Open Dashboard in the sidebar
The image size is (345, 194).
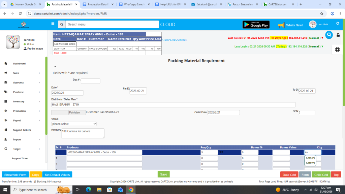pyautogui.click(x=19, y=64)
